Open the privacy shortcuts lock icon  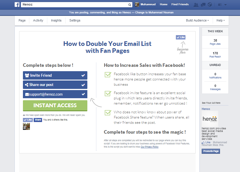coord(220,5)
